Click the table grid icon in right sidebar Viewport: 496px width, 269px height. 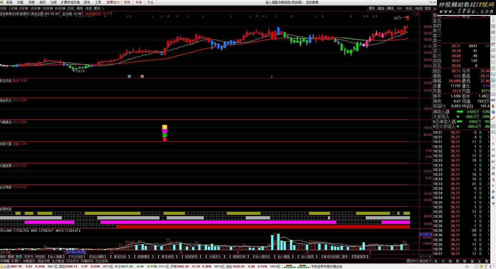tap(493, 32)
